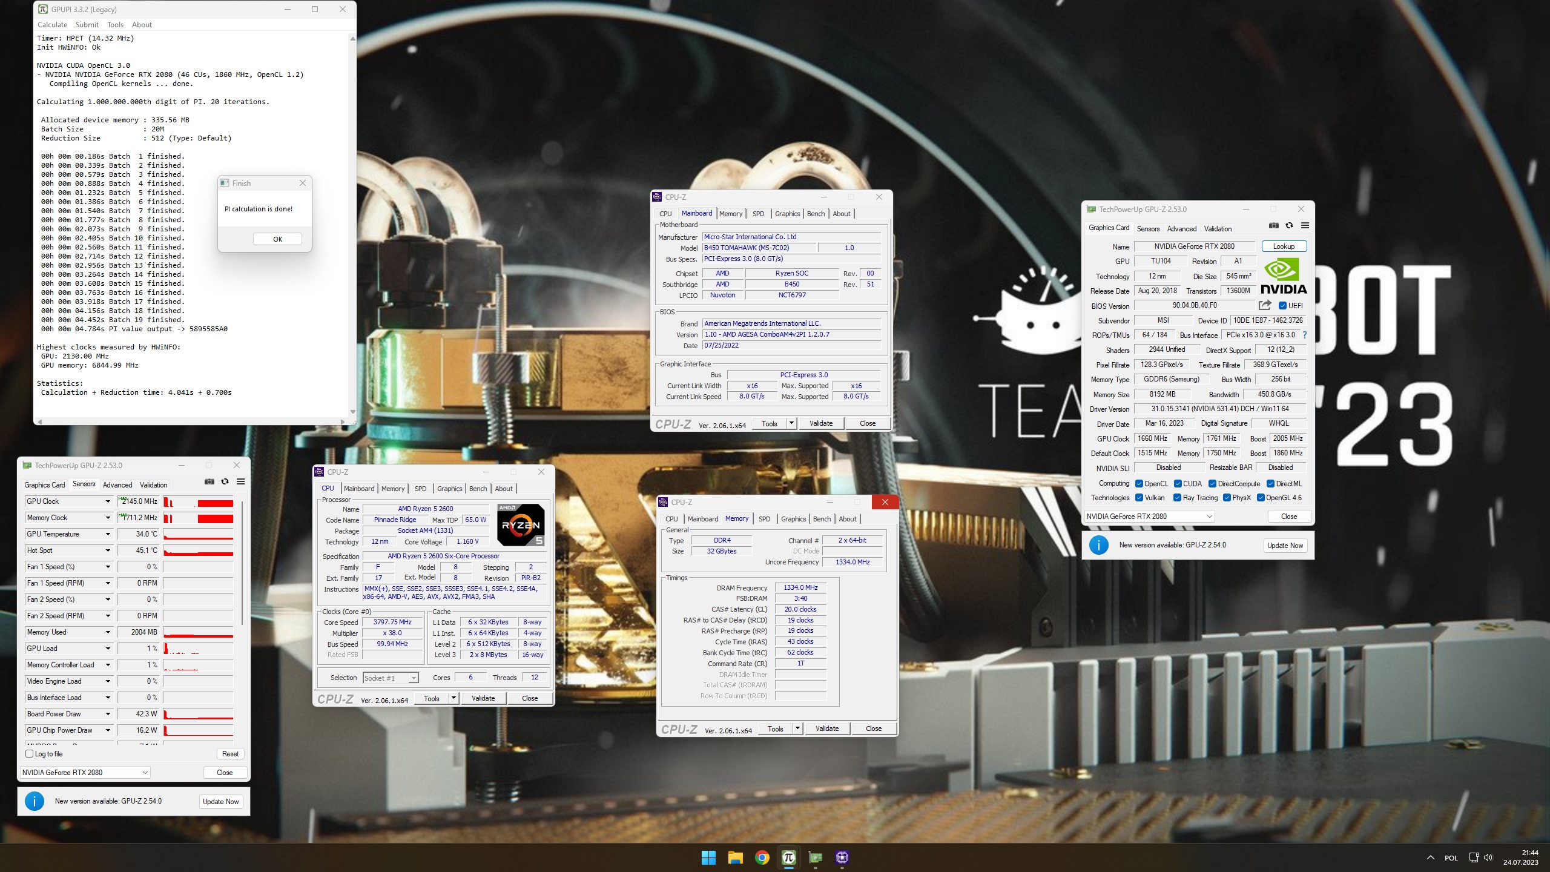1550x872 pixels.
Task: Switch to Advanced tab in right GPU-Z
Action: 1181,229
